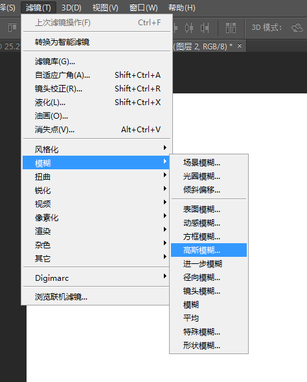
Task: Expand the 视频 submenu
Action: click(97, 204)
